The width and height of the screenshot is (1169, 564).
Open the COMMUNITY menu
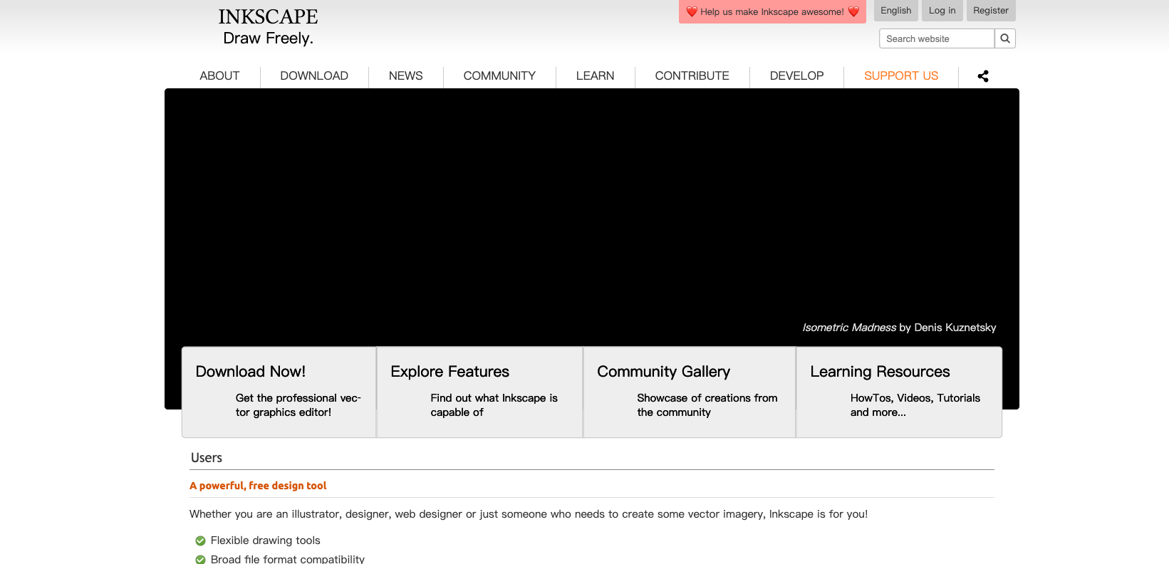pyautogui.click(x=499, y=76)
